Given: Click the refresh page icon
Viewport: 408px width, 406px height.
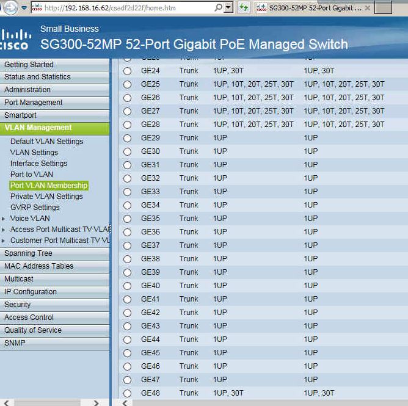Looking at the screenshot, I should click(244, 8).
